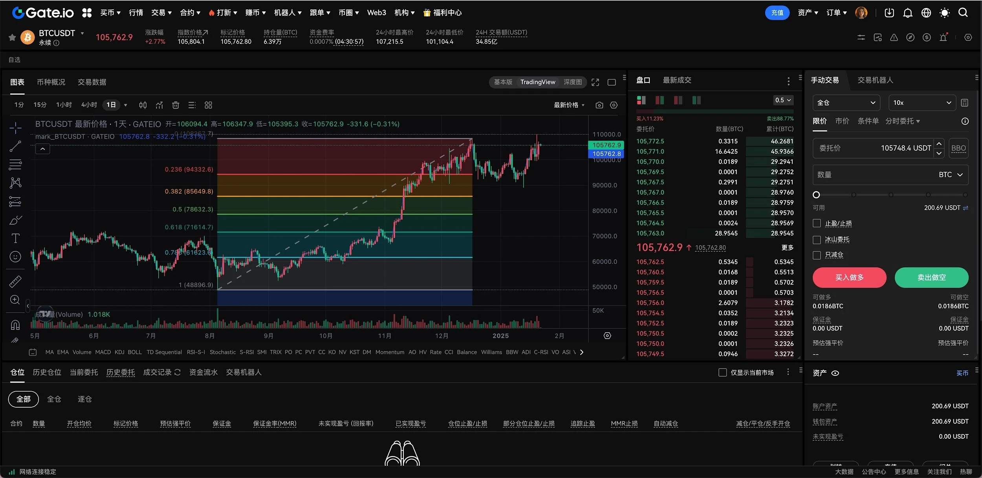The image size is (982, 478).
Task: Open the 10x leverage dropdown
Action: (x=922, y=103)
